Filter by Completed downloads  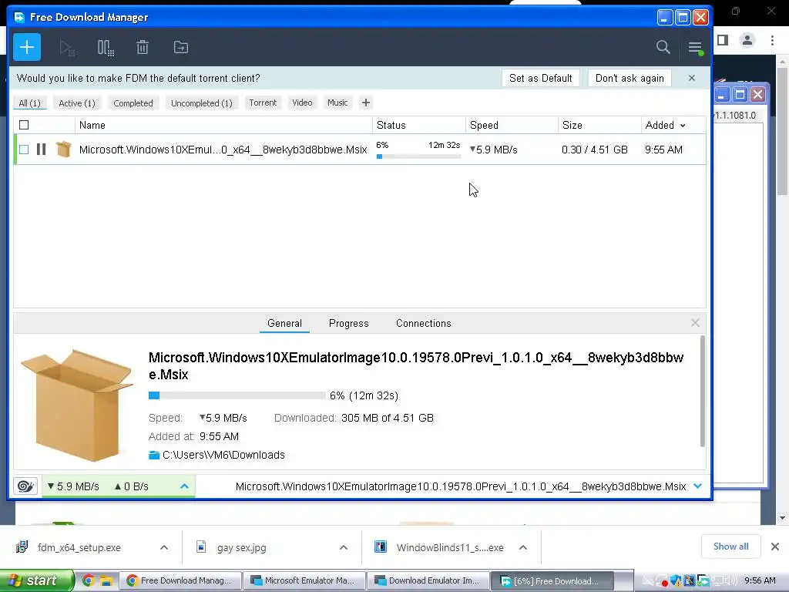(x=133, y=103)
